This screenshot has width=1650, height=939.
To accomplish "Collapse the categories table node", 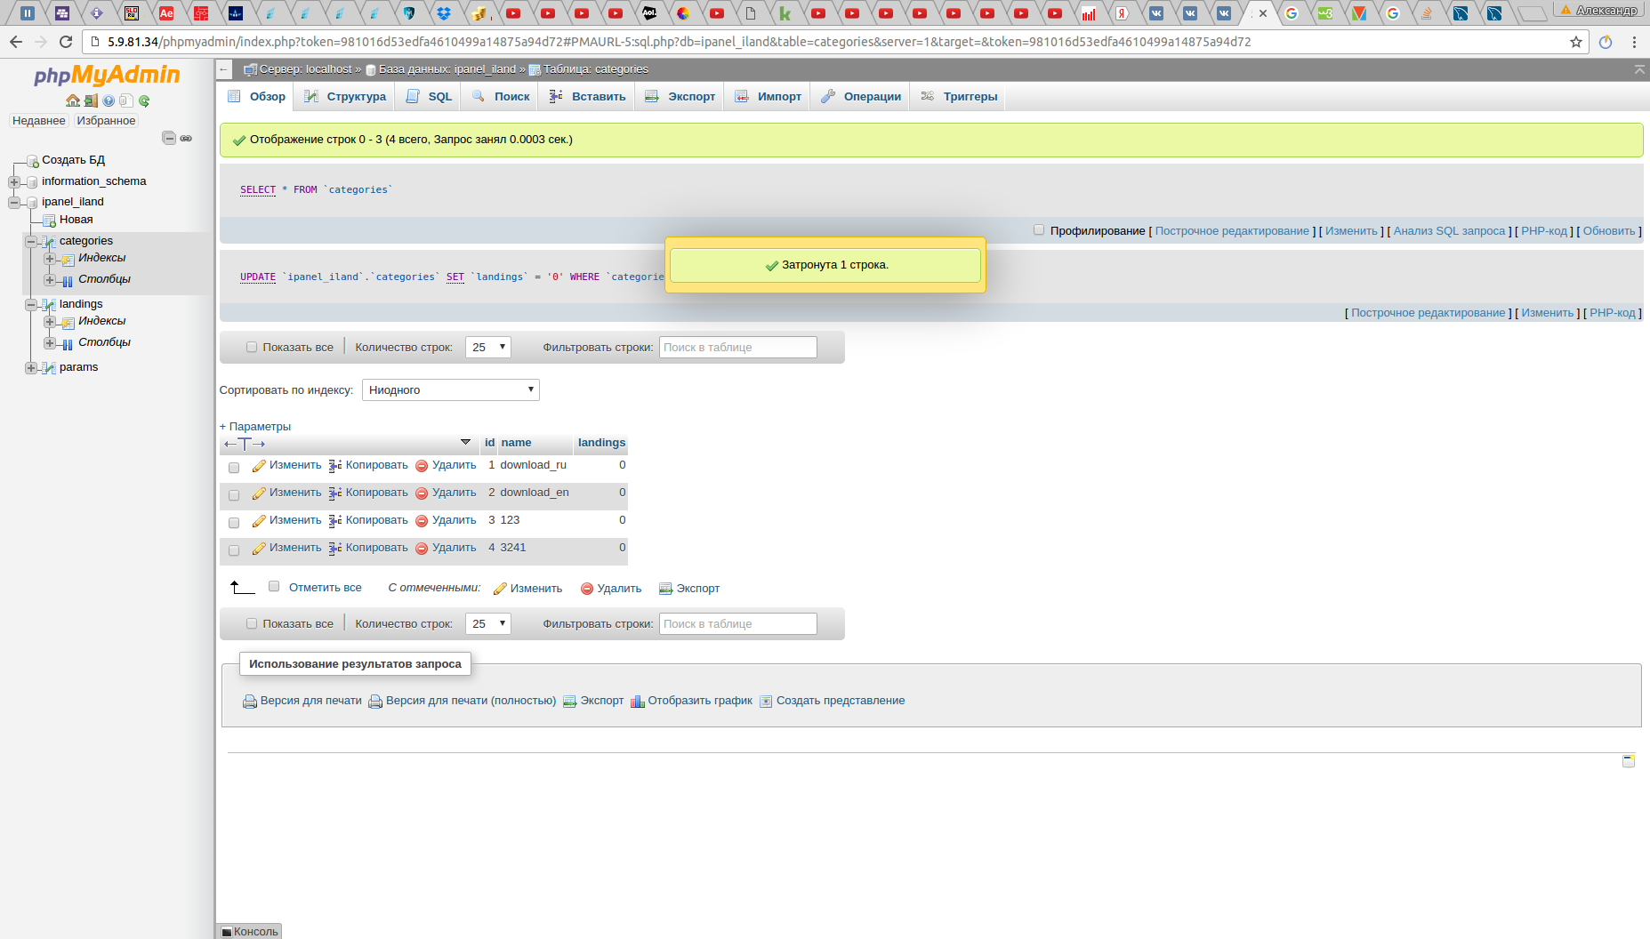I will (x=31, y=242).
